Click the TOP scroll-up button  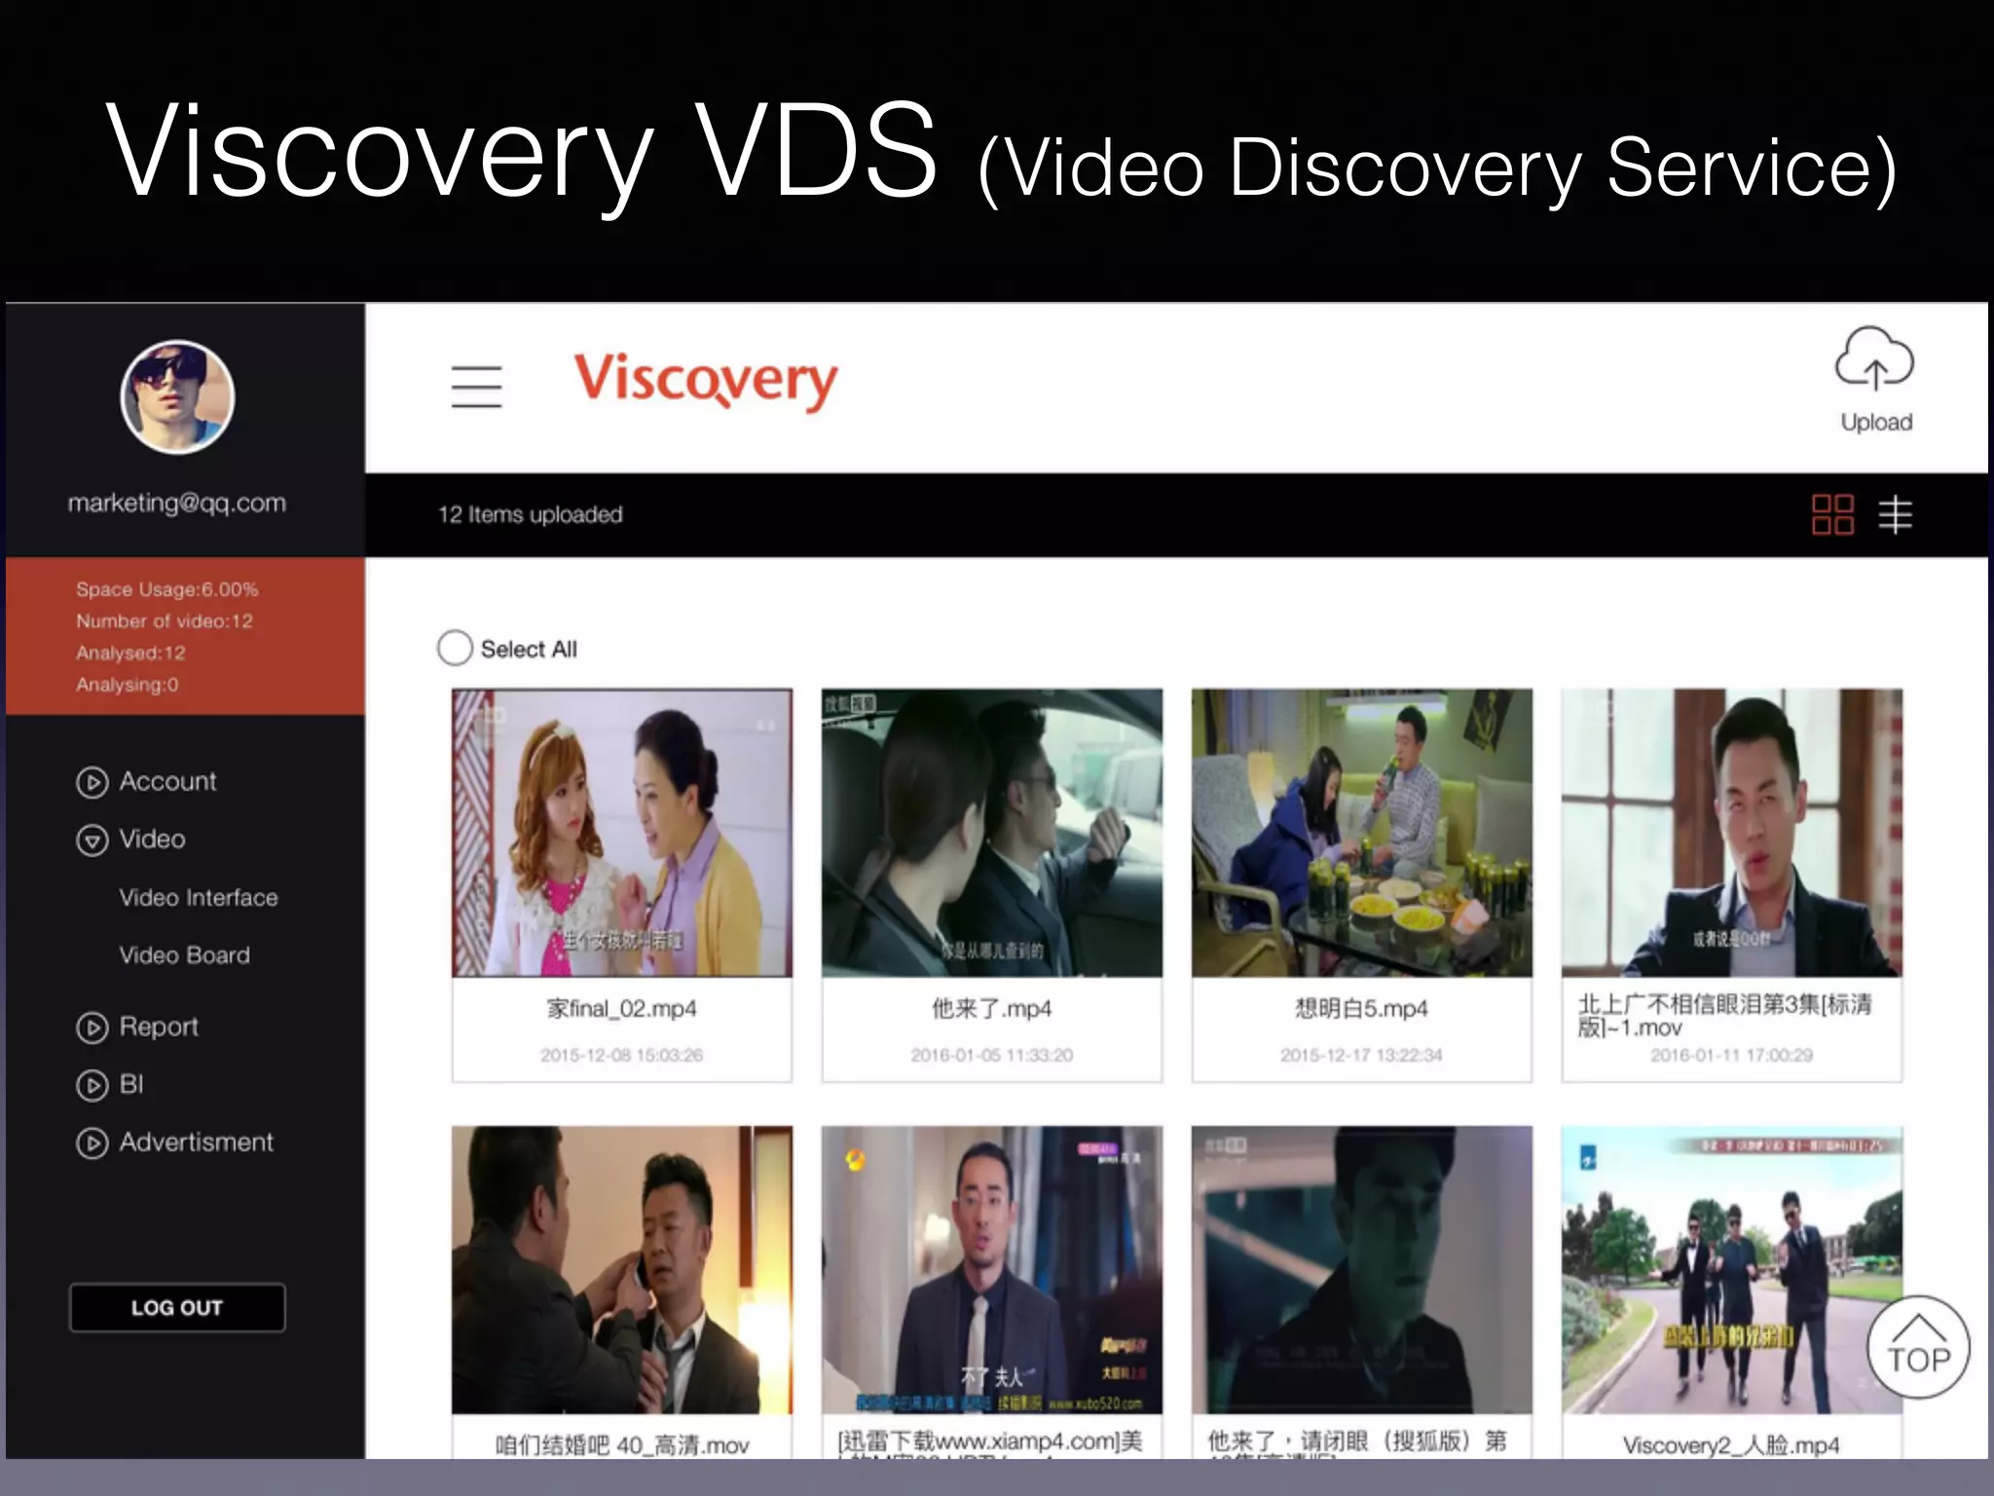pos(1918,1347)
